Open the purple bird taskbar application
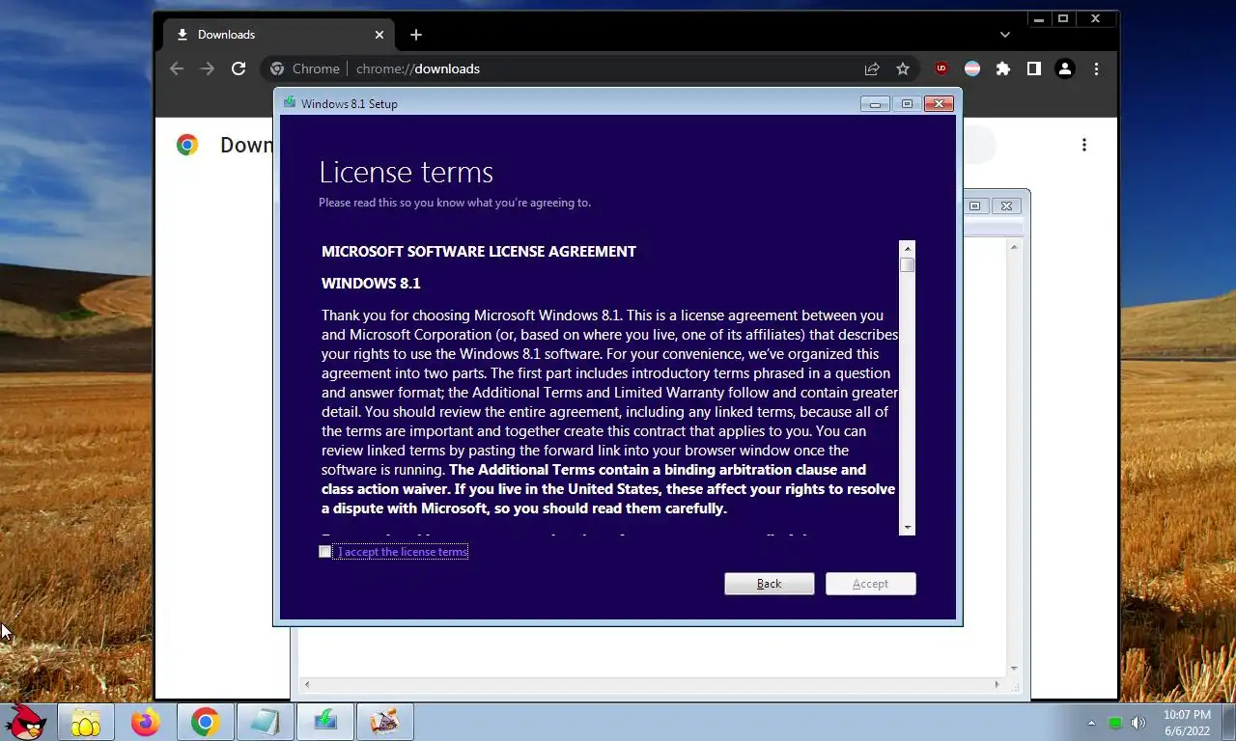 point(385,722)
